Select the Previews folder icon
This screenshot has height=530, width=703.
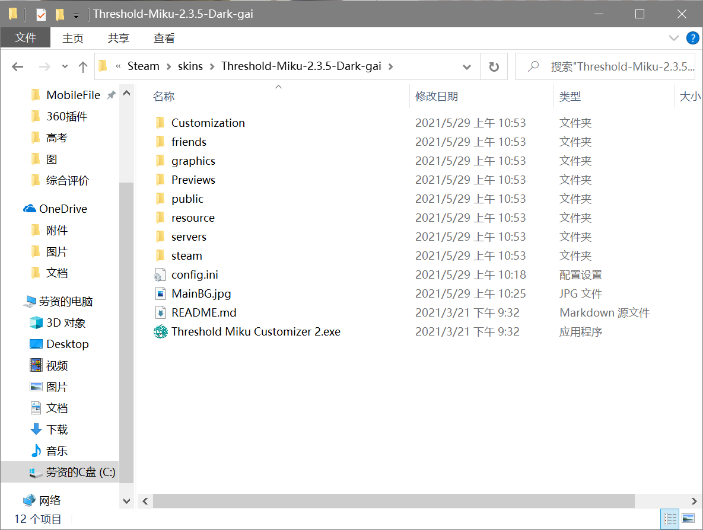[x=160, y=180]
